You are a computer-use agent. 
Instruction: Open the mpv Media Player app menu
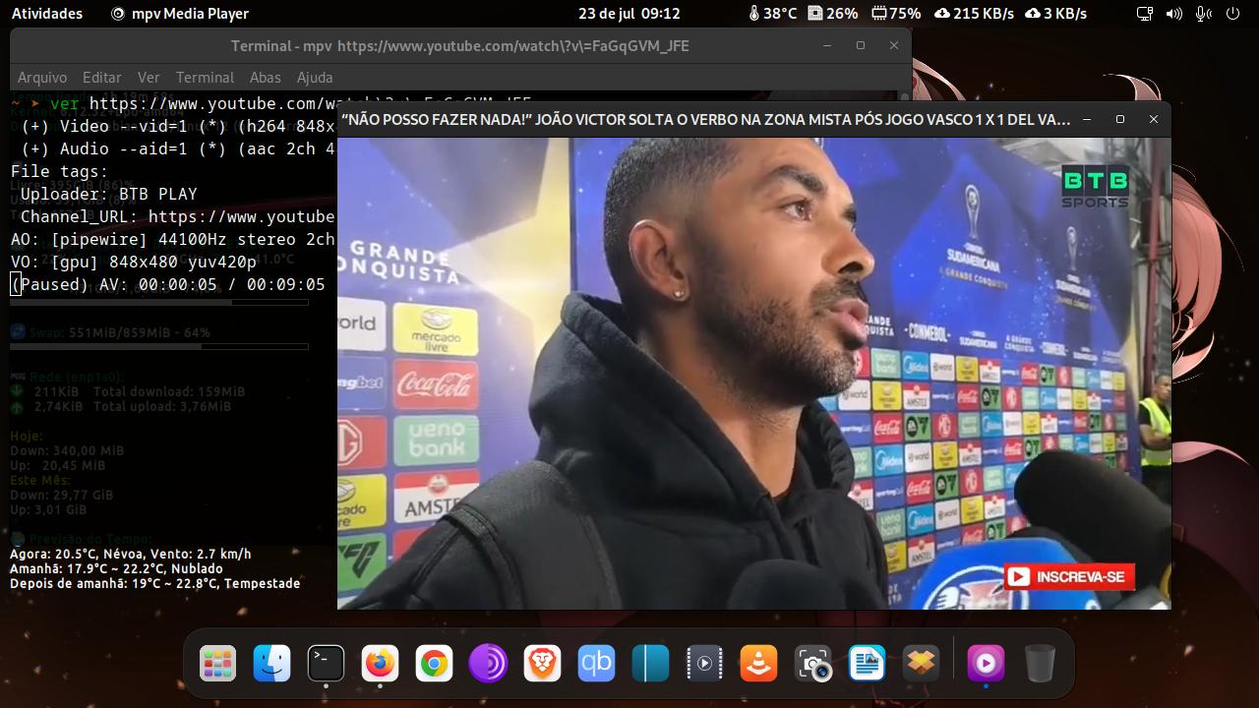coord(180,14)
